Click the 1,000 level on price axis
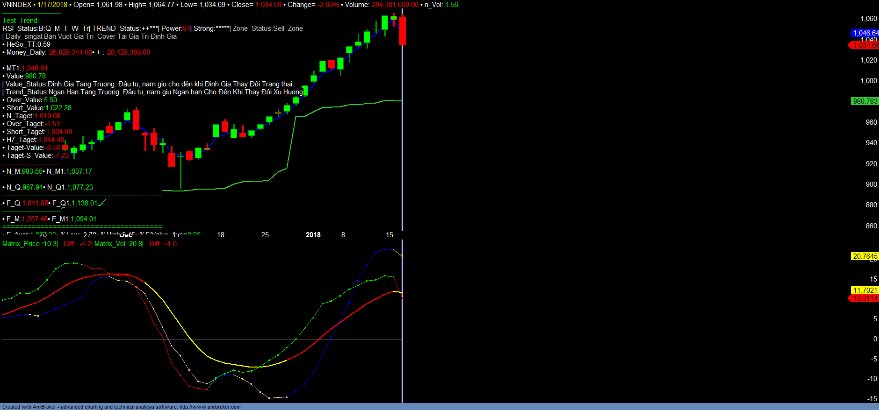The width and height of the screenshot is (879, 410). click(868, 81)
